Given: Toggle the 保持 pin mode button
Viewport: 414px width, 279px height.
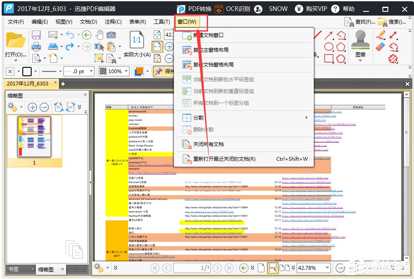Looking at the screenshot, I should coord(163,72).
